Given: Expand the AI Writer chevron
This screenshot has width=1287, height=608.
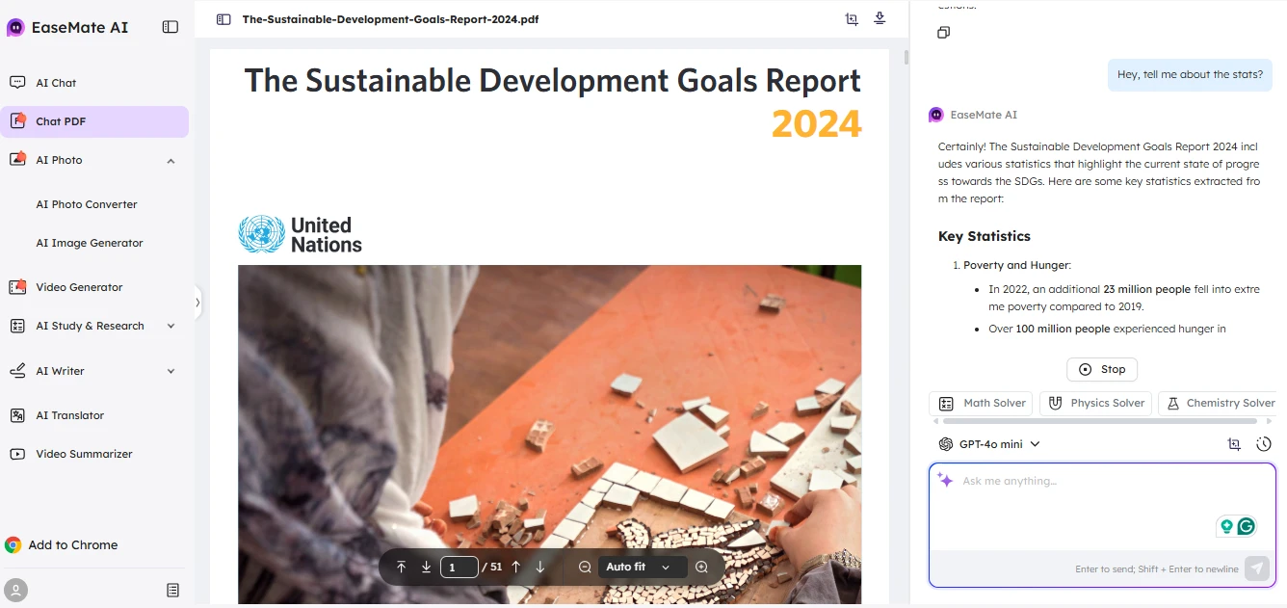Looking at the screenshot, I should click(171, 371).
